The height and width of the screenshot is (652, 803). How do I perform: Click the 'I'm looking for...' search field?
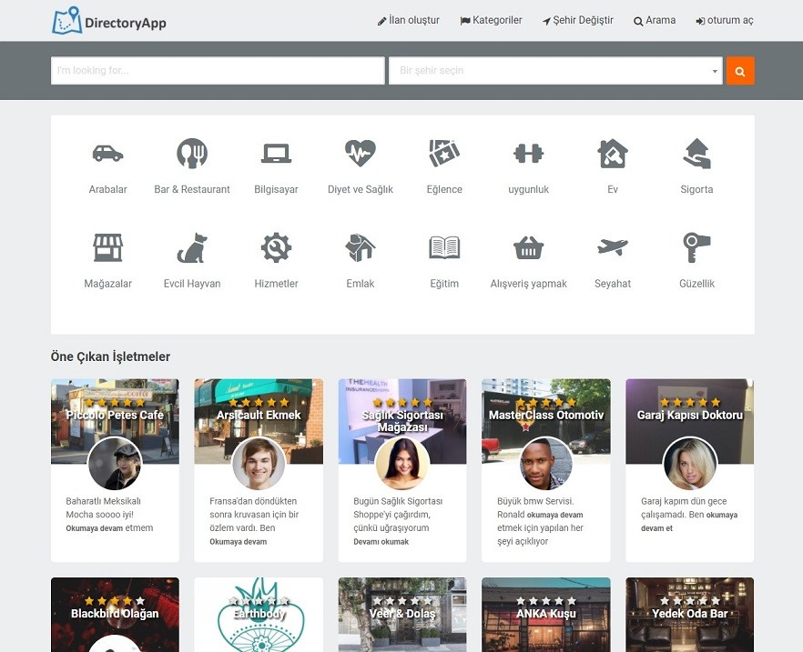pyautogui.click(x=218, y=71)
